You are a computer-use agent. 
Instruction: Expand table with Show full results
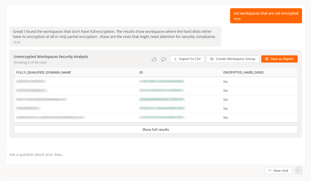(155, 129)
